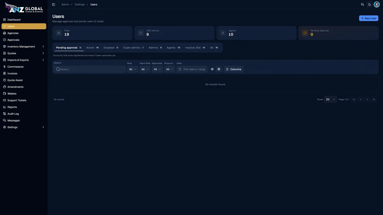Click the Settings gear icon
The image size is (383, 215).
[4, 127]
